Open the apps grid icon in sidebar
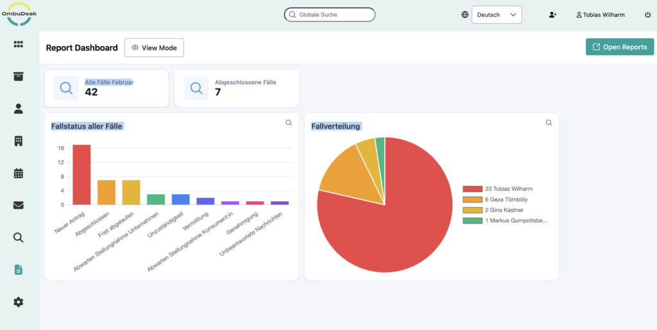The height and width of the screenshot is (330, 657). pyautogui.click(x=19, y=44)
